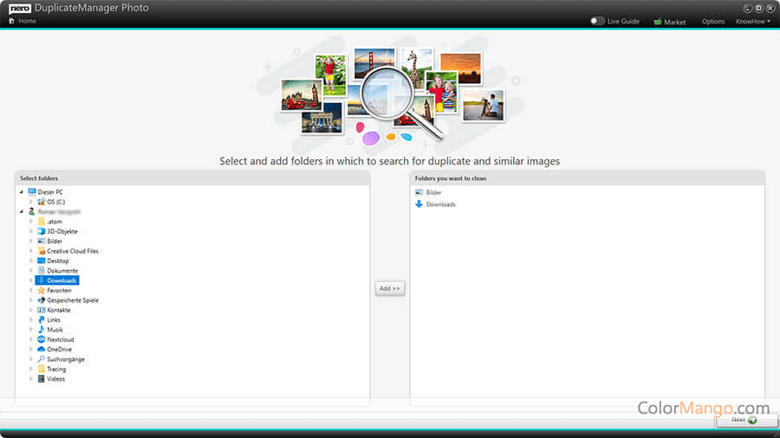
Task: Open the Options menu
Action: click(x=713, y=22)
